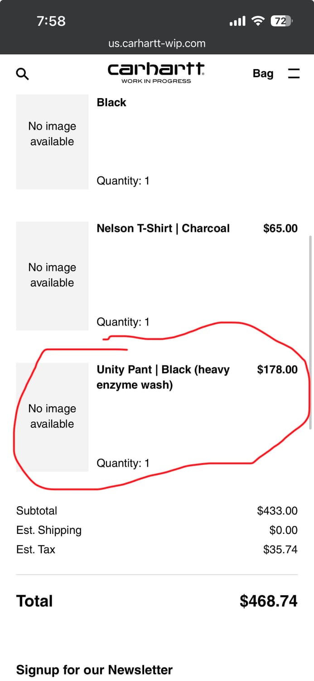Tap the Carhartt WIP logo
314x681 pixels.
[156, 73]
